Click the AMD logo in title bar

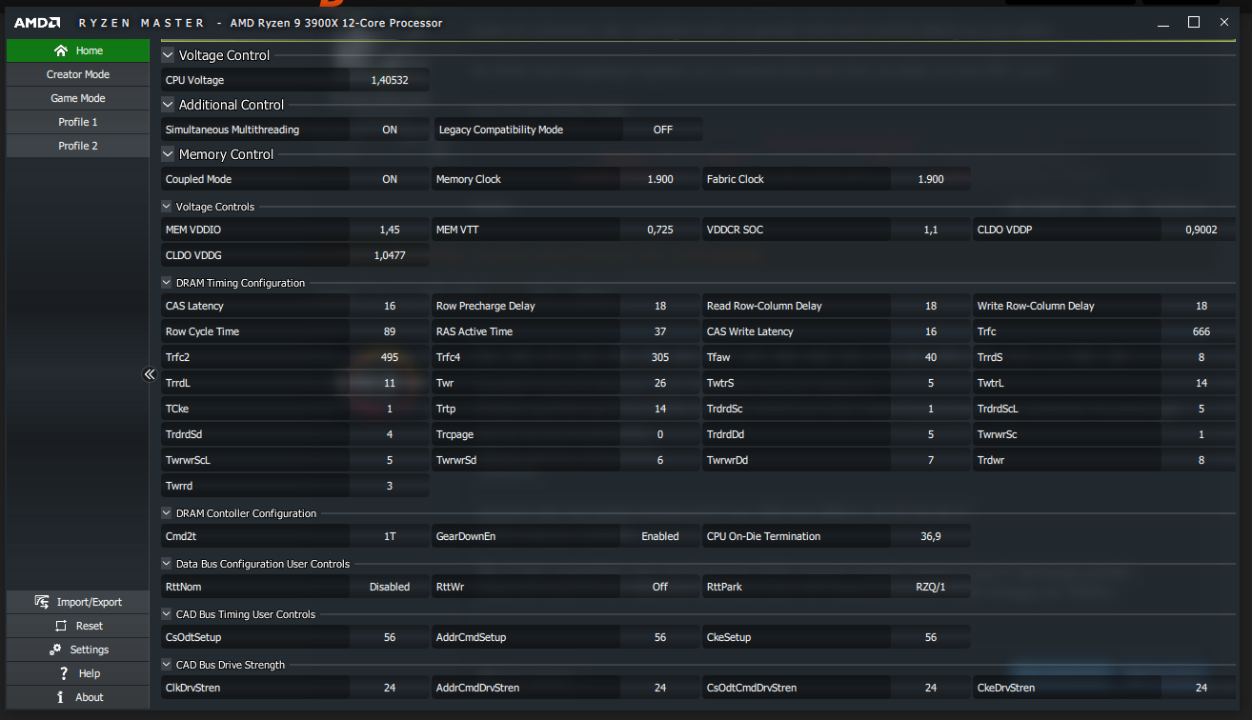pos(38,22)
